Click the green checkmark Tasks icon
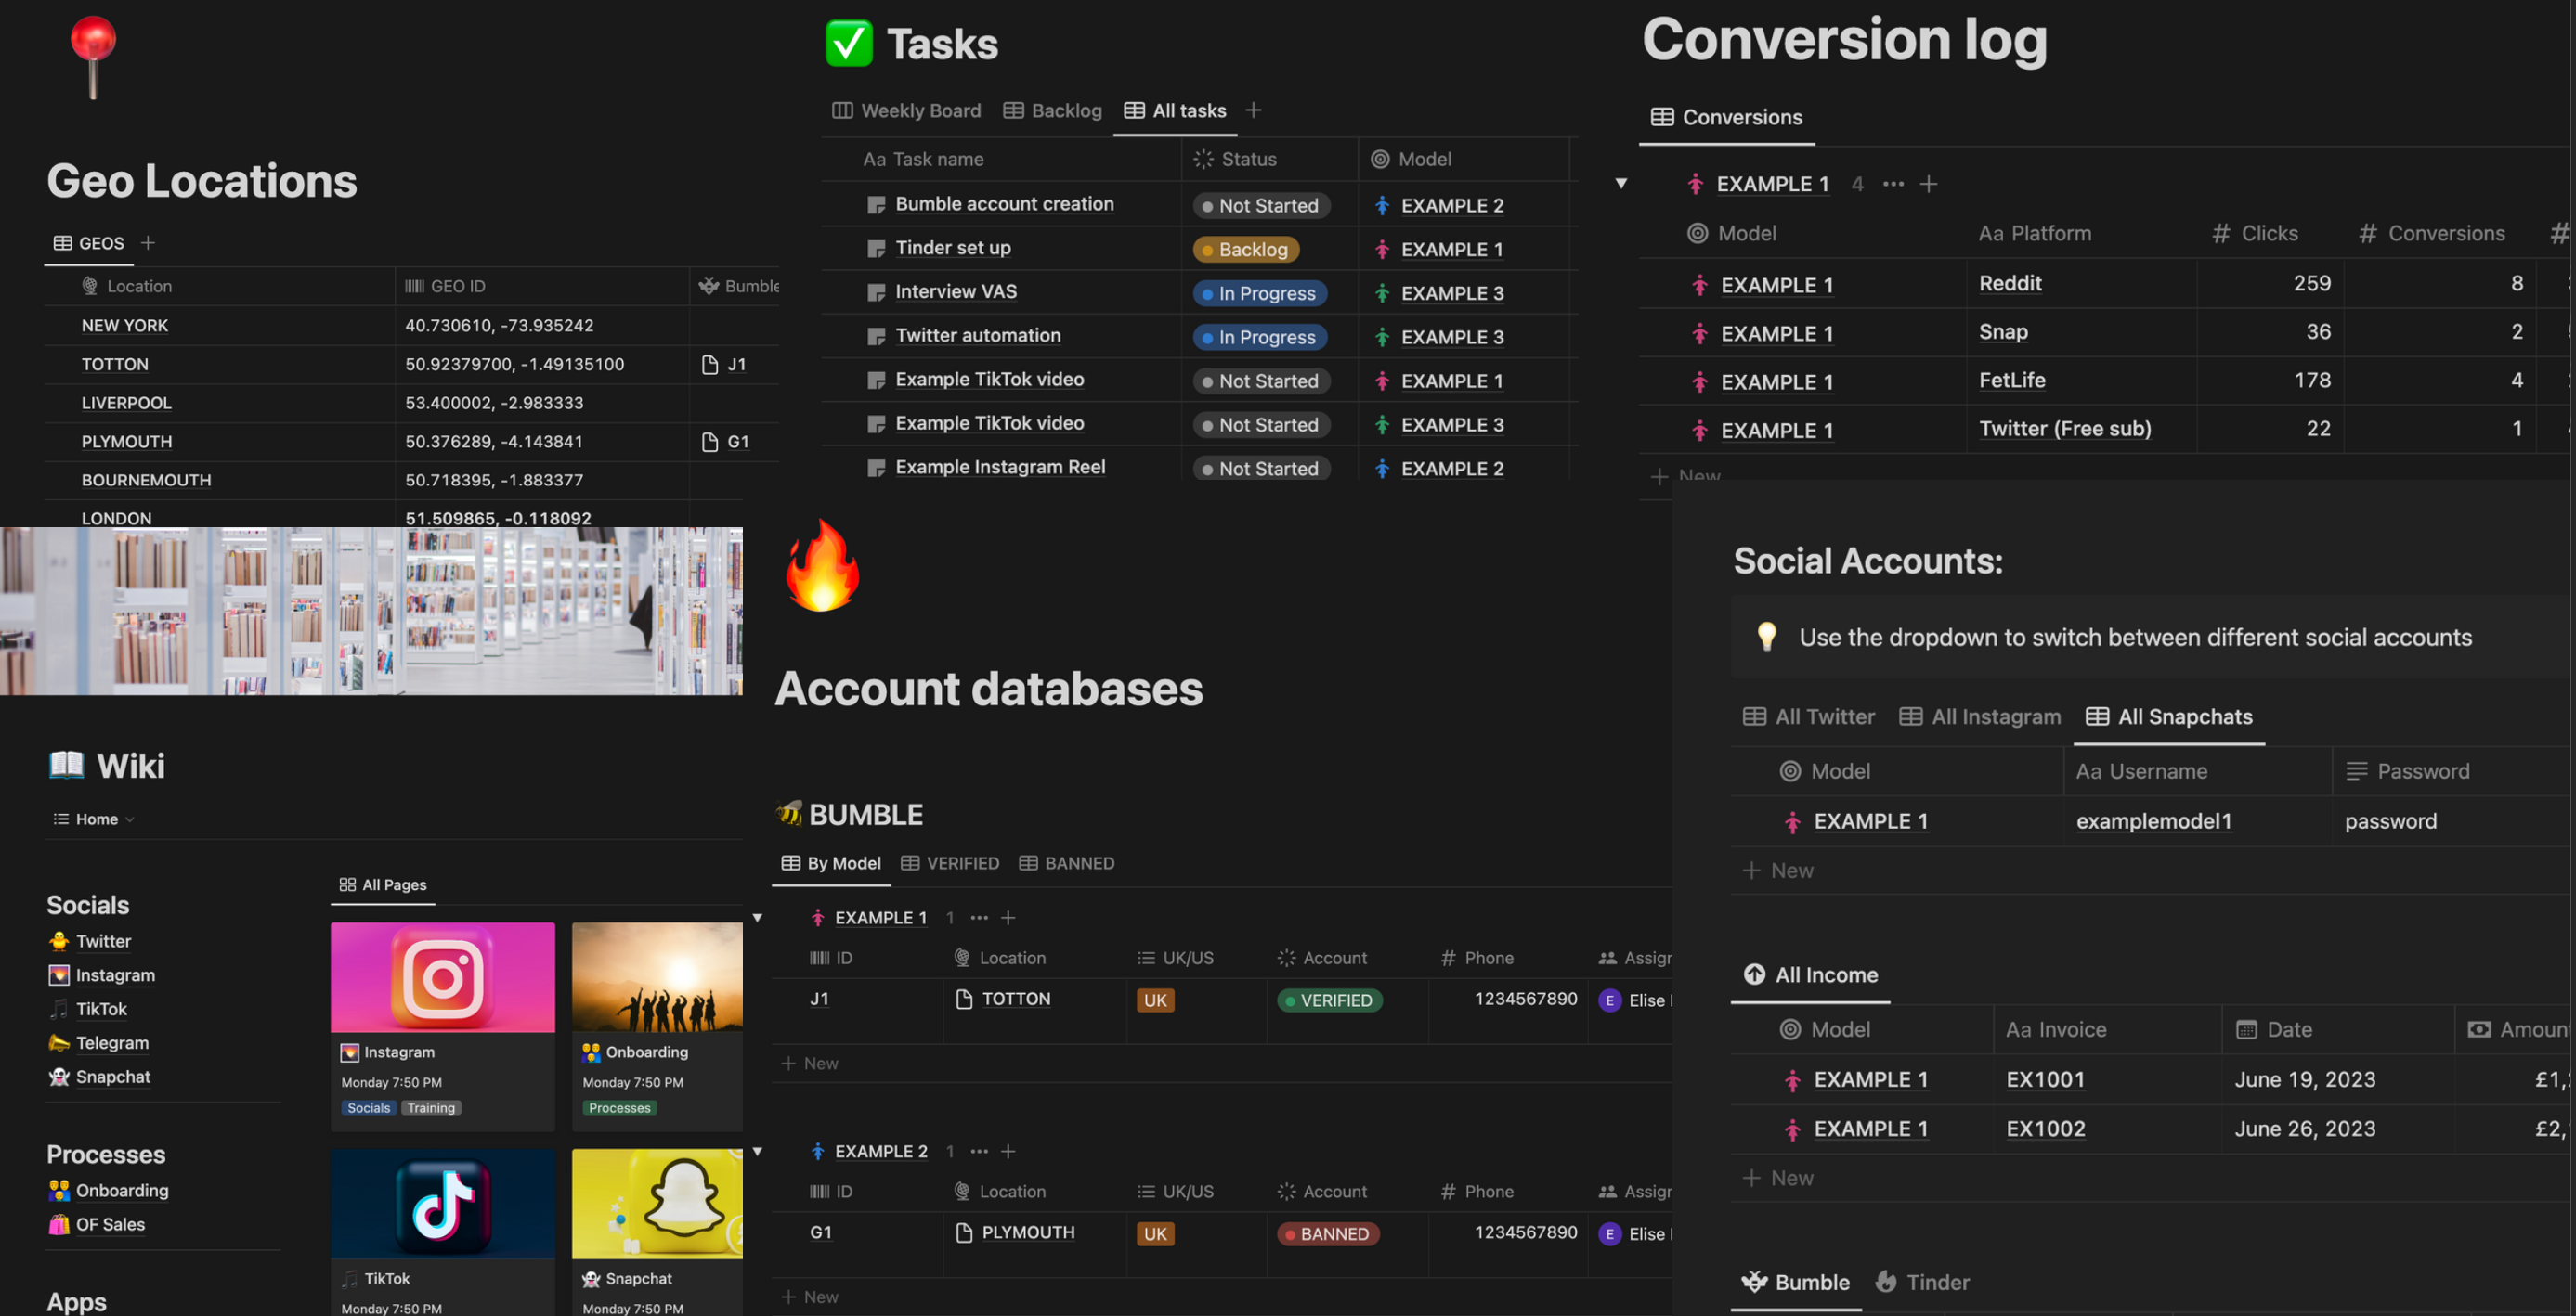 (x=849, y=43)
